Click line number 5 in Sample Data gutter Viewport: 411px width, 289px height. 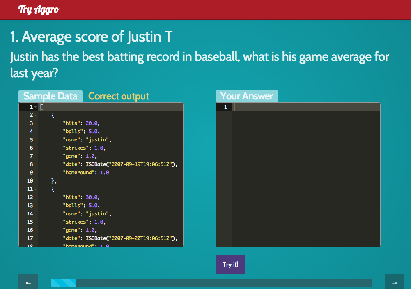click(31, 140)
